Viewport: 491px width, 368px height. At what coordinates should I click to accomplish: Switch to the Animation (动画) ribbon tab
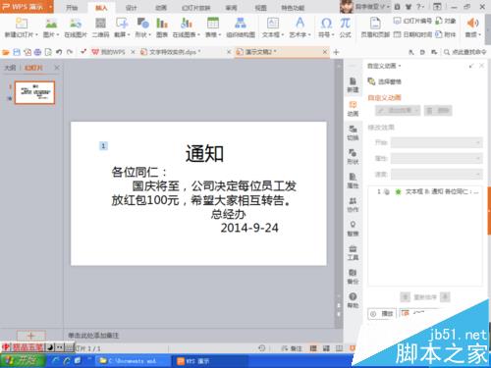pos(161,8)
